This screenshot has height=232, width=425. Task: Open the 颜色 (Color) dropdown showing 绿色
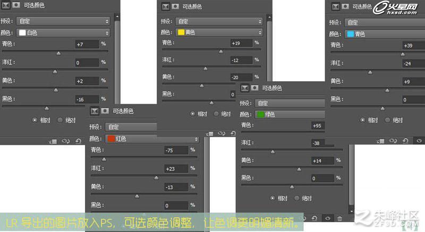click(x=290, y=114)
